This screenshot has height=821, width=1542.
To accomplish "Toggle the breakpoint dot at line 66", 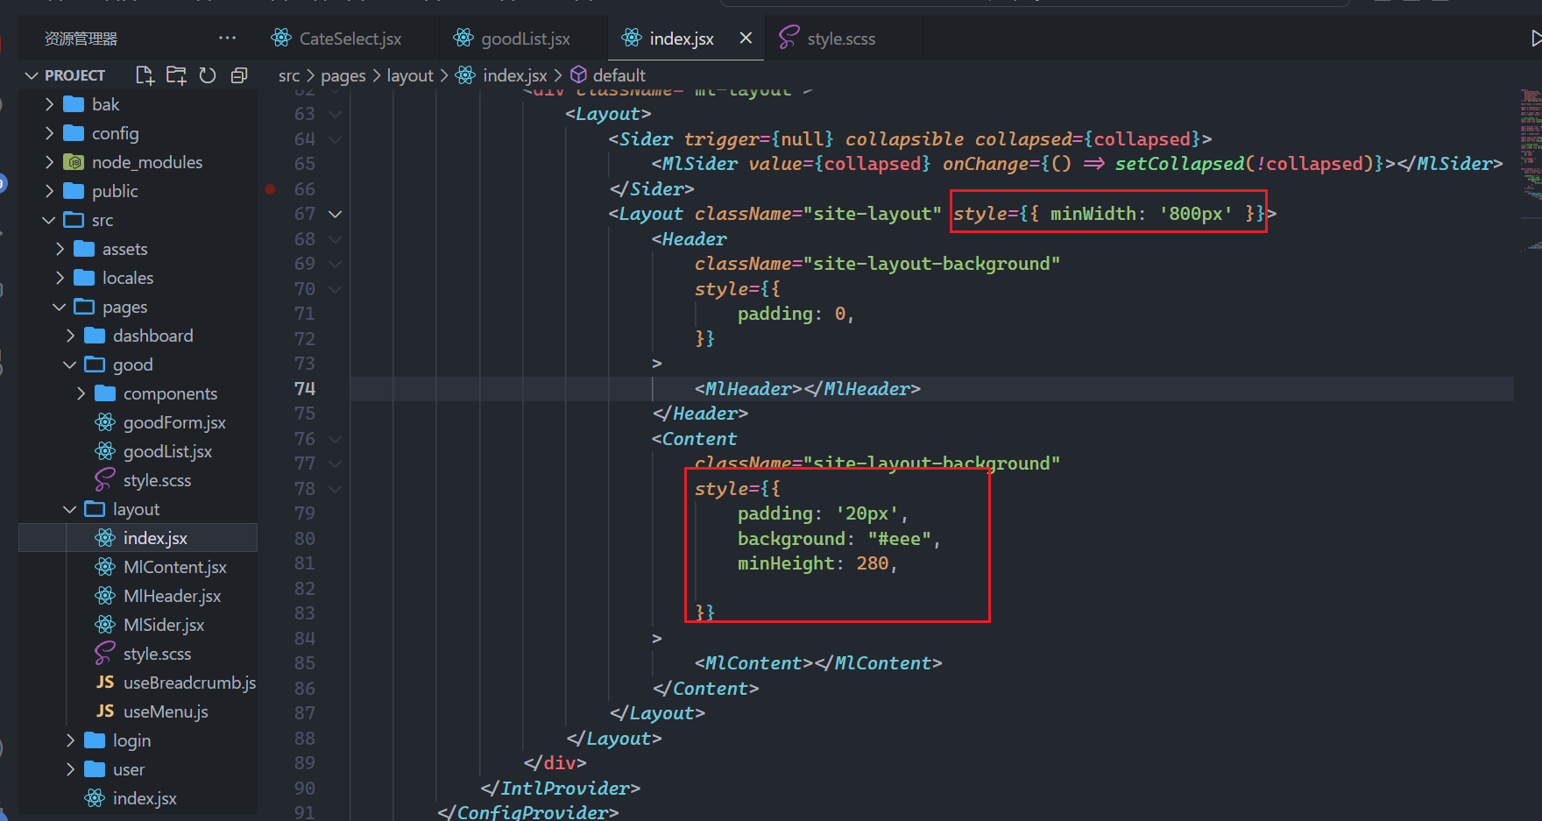I will 270,188.
